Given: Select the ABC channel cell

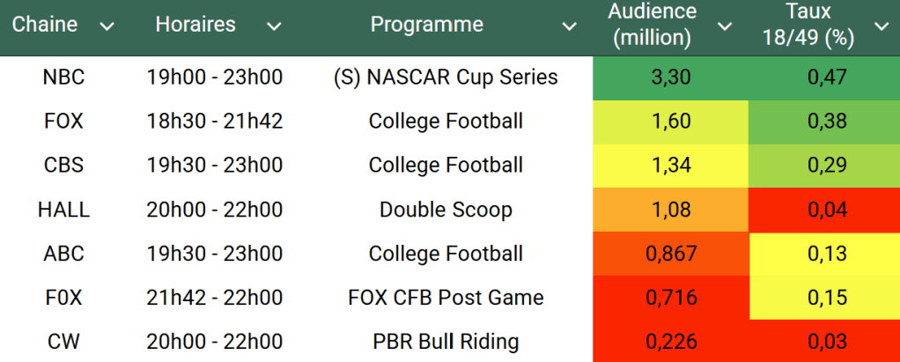Looking at the screenshot, I should coord(63,254).
